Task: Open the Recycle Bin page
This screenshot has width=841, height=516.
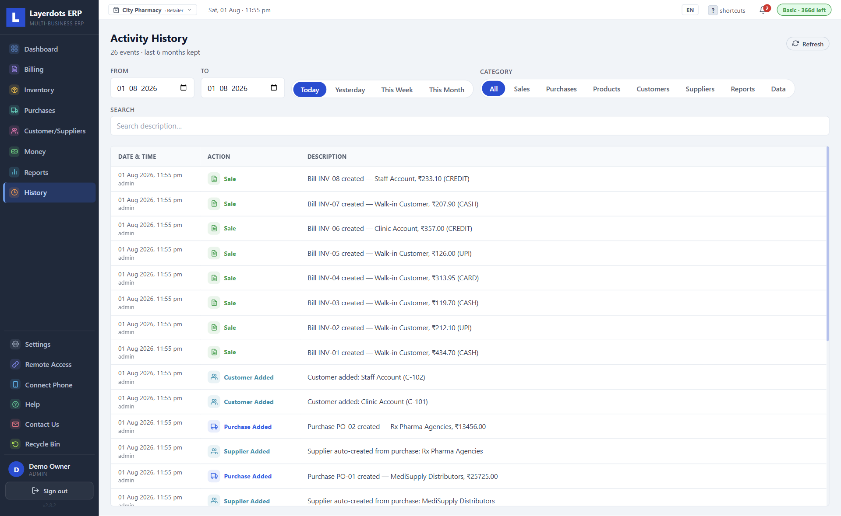Action: pyautogui.click(x=49, y=444)
